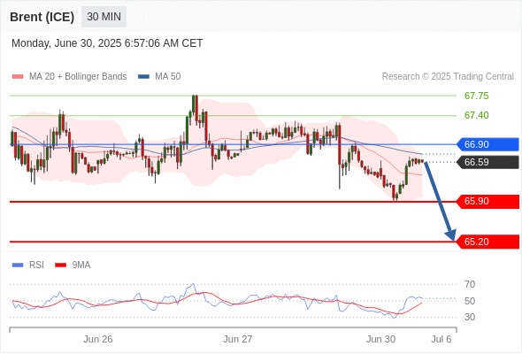Click the red 9MA legend swatch
522x354 pixels.
point(60,265)
